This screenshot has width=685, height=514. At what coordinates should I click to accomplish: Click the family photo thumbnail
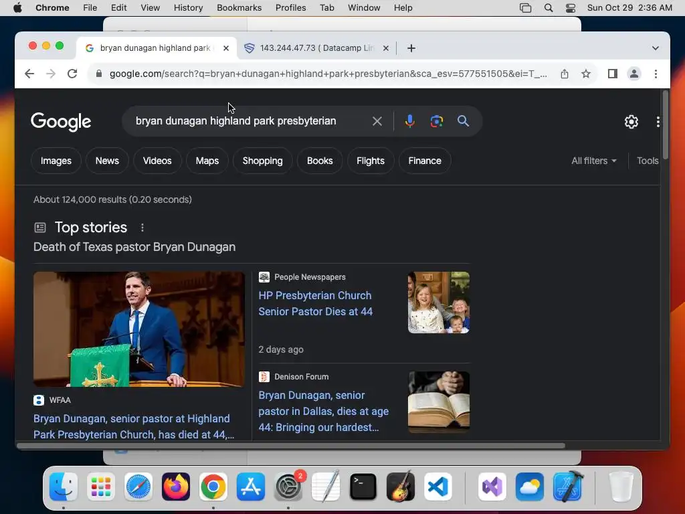pos(439,303)
